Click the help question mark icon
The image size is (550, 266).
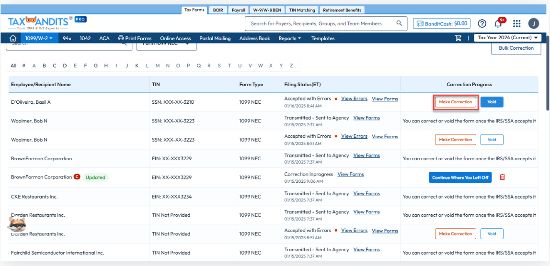tap(482, 23)
